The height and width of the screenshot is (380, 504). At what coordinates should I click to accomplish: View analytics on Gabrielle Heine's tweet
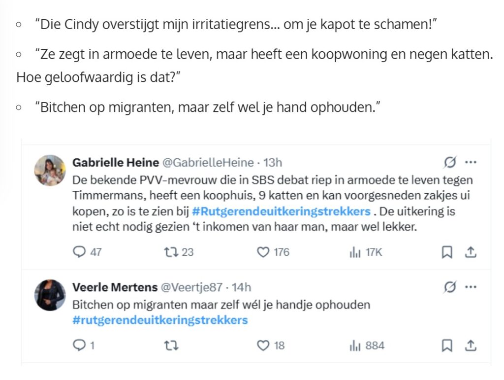(x=355, y=252)
